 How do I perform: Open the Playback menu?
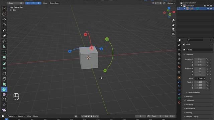[12, 116]
